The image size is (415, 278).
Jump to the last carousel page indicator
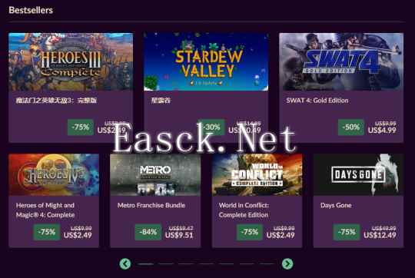[267, 263]
